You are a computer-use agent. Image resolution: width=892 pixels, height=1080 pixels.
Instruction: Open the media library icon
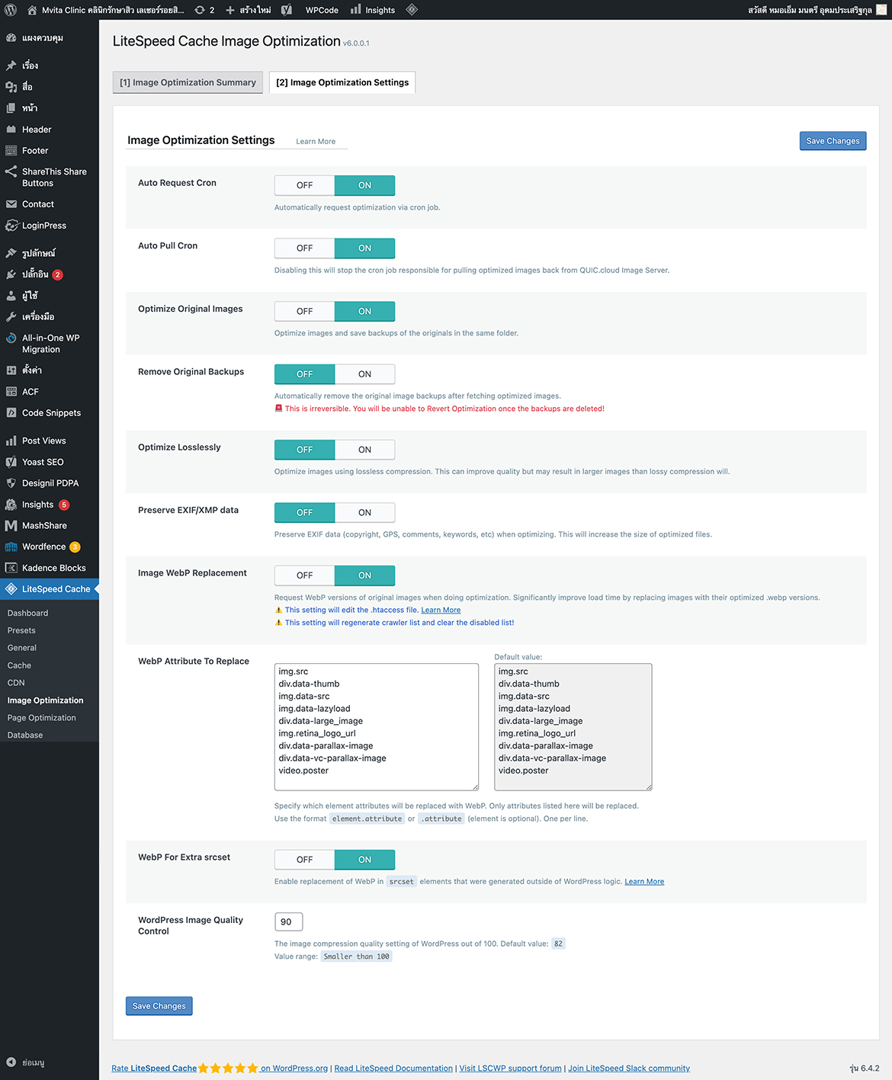coord(11,87)
